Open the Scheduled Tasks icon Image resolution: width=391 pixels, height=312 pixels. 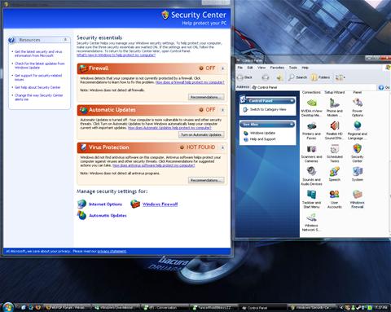tap(335, 153)
